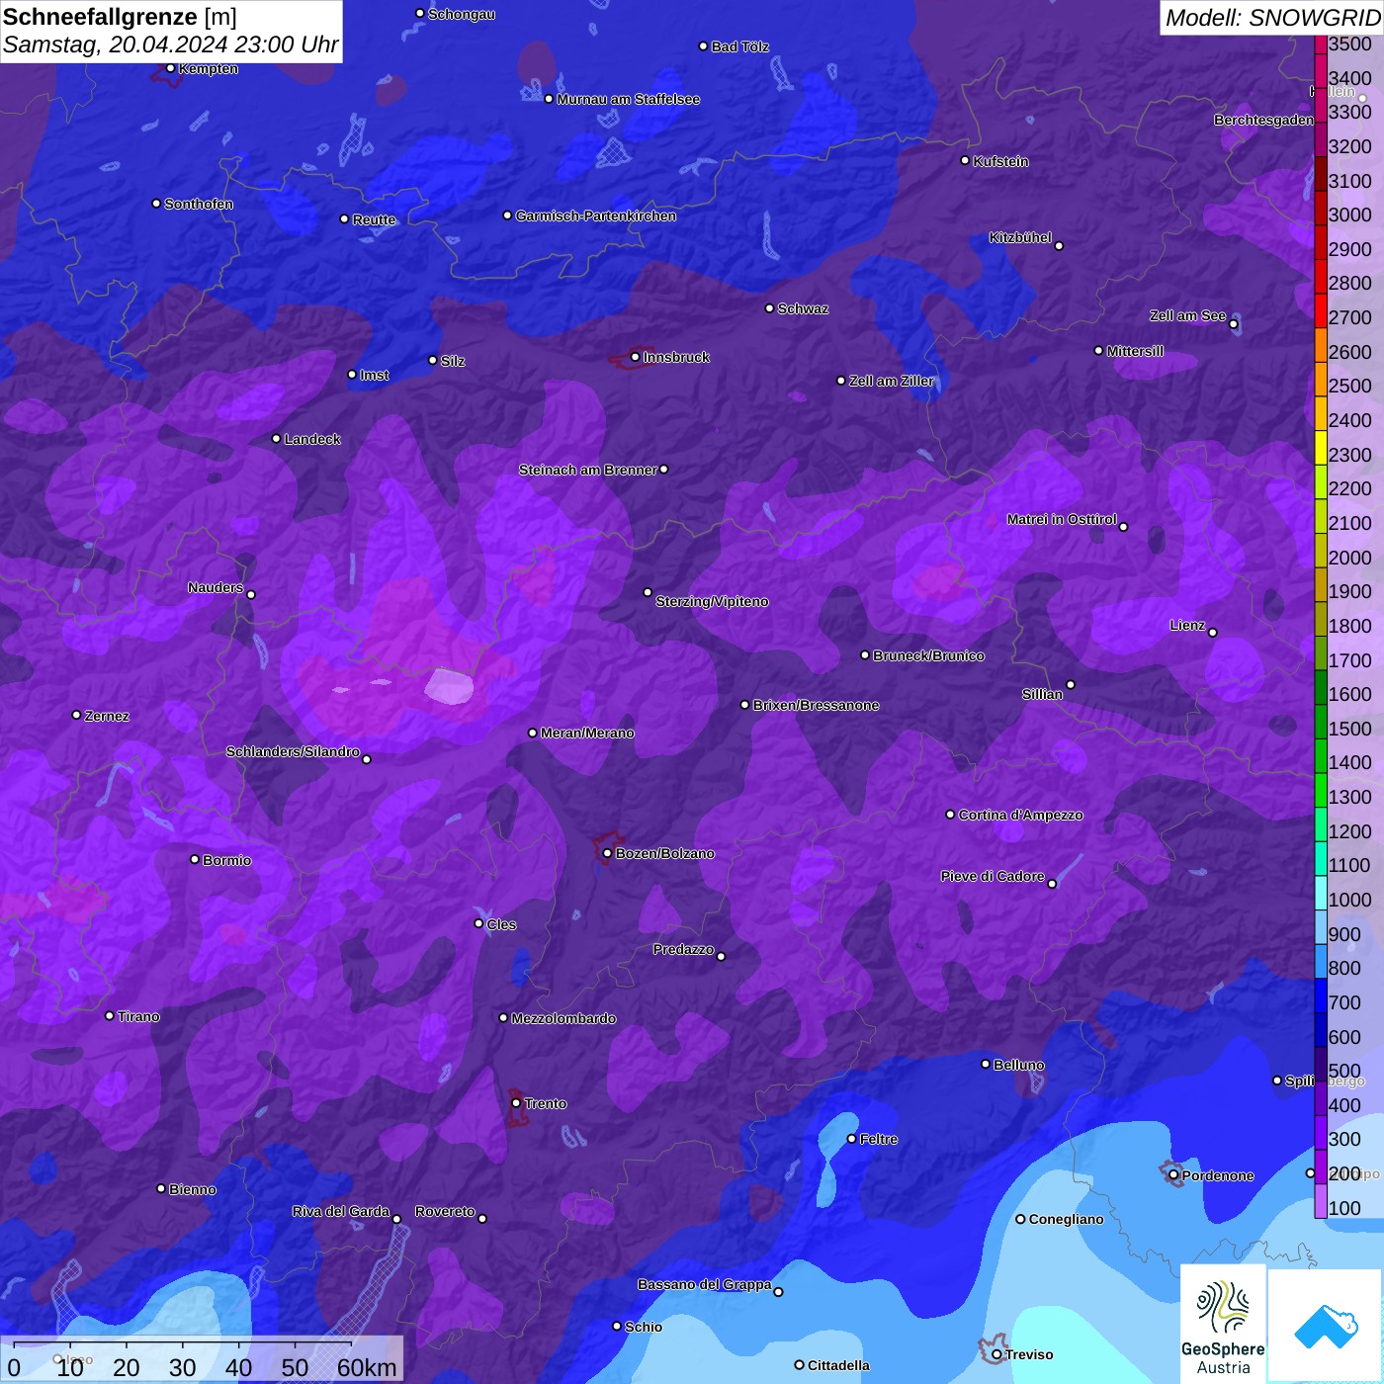Click the Reutte label
The width and height of the screenshot is (1384, 1384).
click(x=375, y=219)
